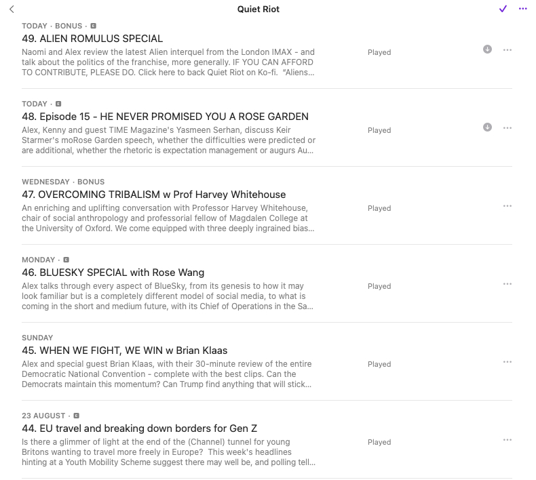Open the purple more-options menu in header

522,9
